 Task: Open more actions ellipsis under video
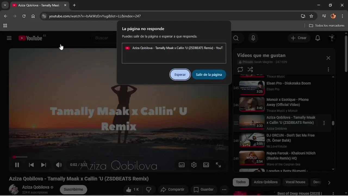(x=224, y=189)
